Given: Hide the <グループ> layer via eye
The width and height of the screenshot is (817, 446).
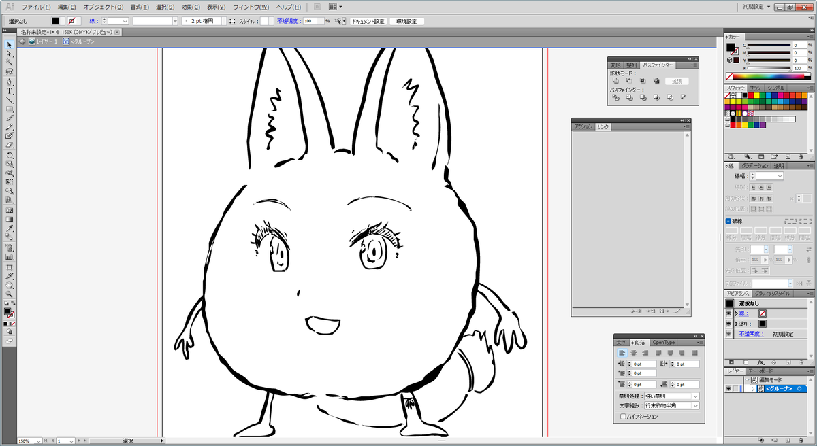Looking at the screenshot, I should [x=728, y=388].
